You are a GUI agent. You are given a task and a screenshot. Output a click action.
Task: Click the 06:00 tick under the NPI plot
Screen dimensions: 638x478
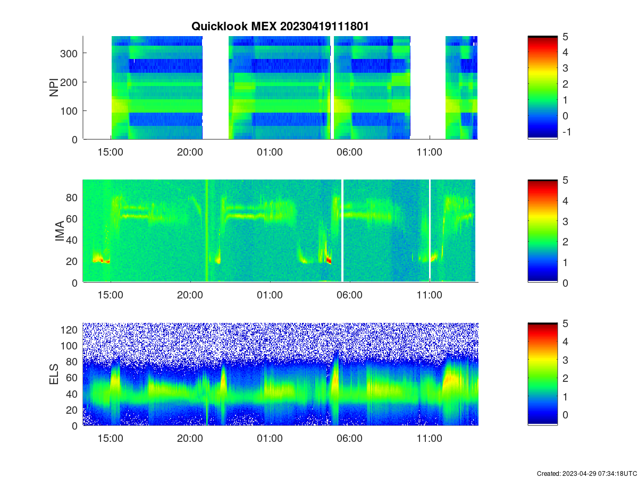350,152
